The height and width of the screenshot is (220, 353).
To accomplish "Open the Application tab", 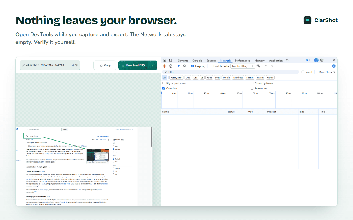I will point(276,61).
